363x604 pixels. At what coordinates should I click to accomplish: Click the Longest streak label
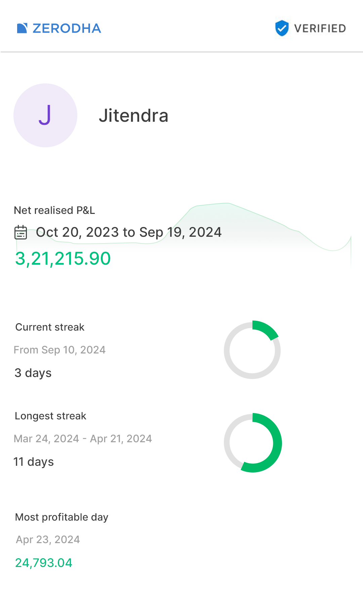pos(50,416)
